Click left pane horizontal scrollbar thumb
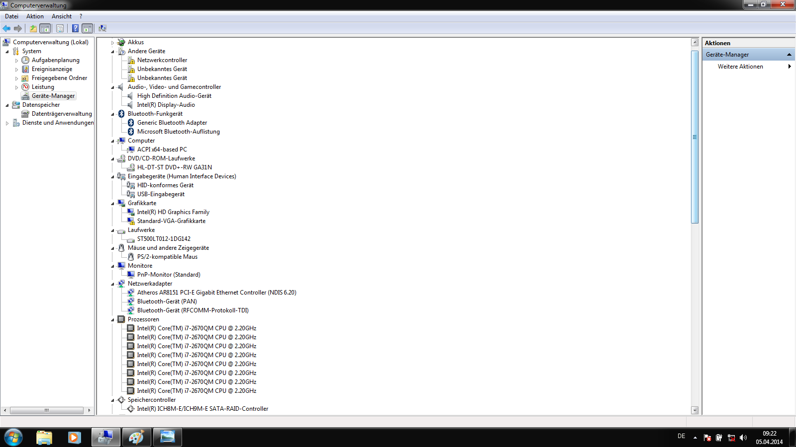Image resolution: width=796 pixels, height=447 pixels. (x=46, y=410)
